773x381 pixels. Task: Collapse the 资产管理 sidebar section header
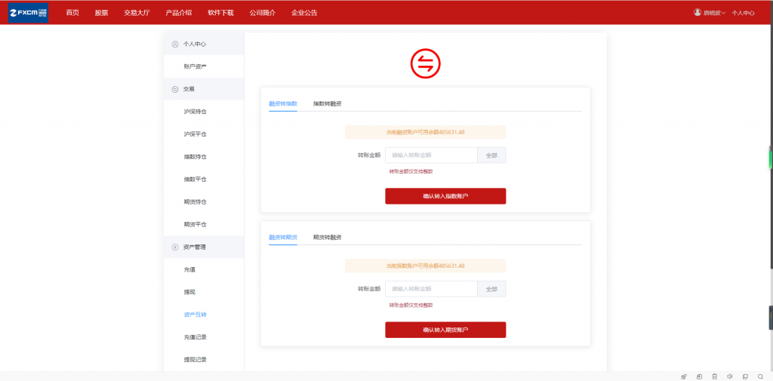pos(204,247)
